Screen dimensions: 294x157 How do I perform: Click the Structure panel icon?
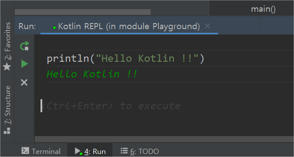click(7, 131)
